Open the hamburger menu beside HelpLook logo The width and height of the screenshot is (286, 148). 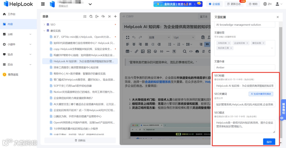click(43, 4)
